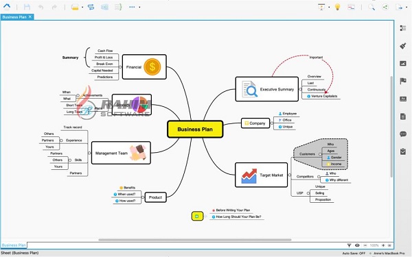Go to the Home screen icon
The image size is (412, 257).
tap(7, 7)
